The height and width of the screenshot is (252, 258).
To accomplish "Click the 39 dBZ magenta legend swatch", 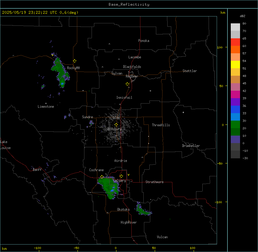I will 235,94.
